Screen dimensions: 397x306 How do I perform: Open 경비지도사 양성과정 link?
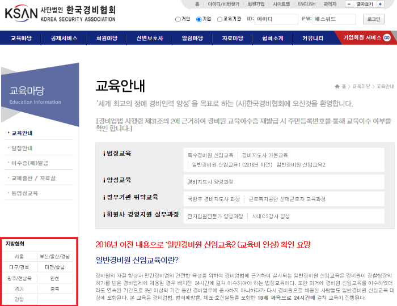210,182
